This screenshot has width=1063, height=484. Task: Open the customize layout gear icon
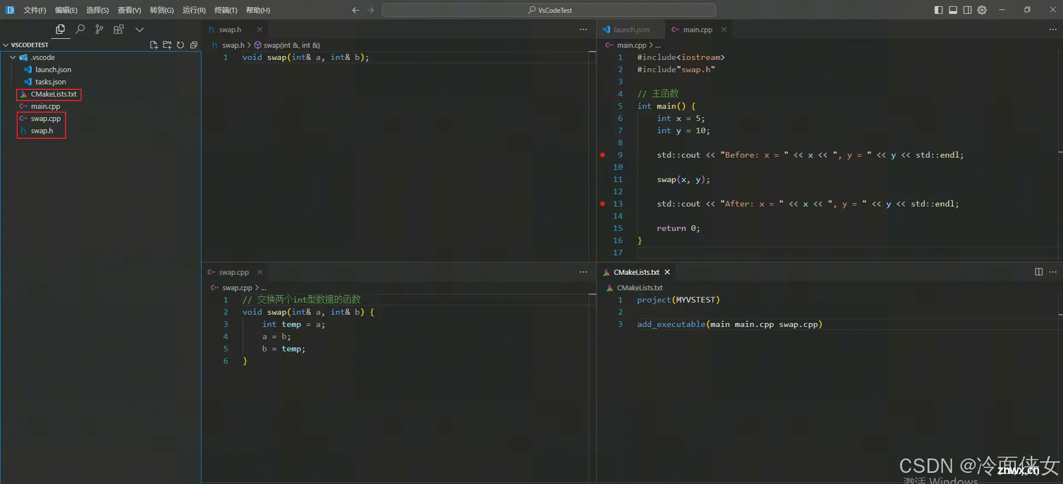click(x=982, y=10)
